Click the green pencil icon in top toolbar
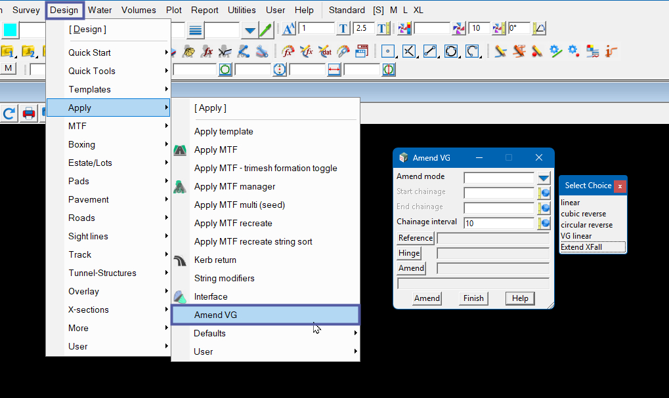 pos(267,30)
